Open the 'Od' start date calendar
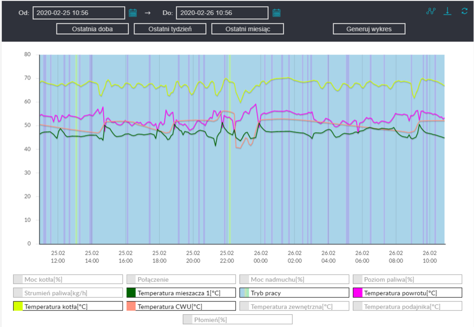Viewport: 474px width, 327px height. tap(133, 13)
